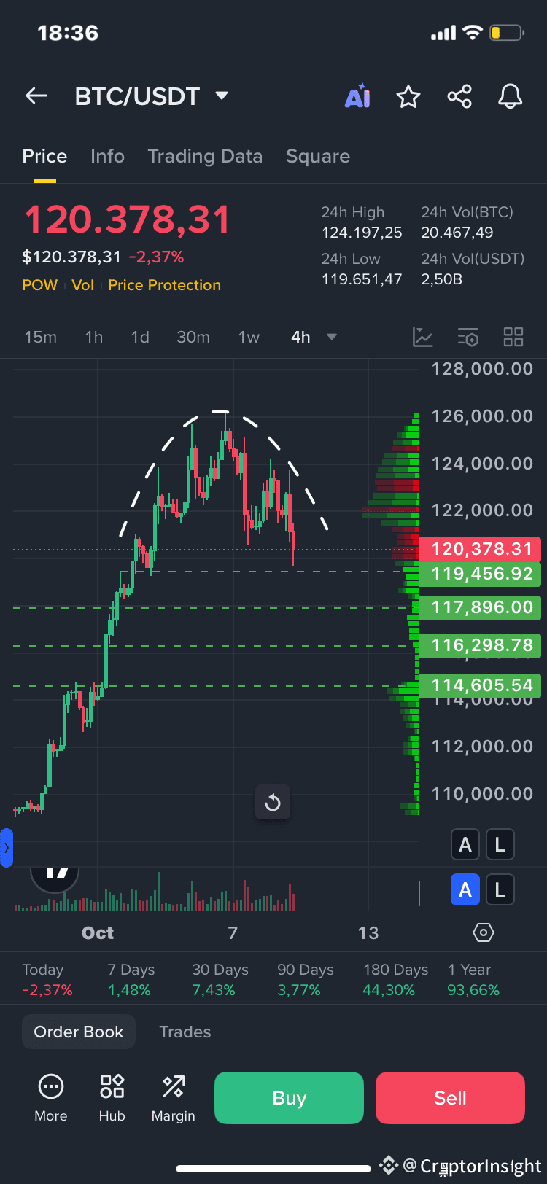The width and height of the screenshot is (547, 1184).
Task: Tap the green Buy button
Action: click(289, 1098)
